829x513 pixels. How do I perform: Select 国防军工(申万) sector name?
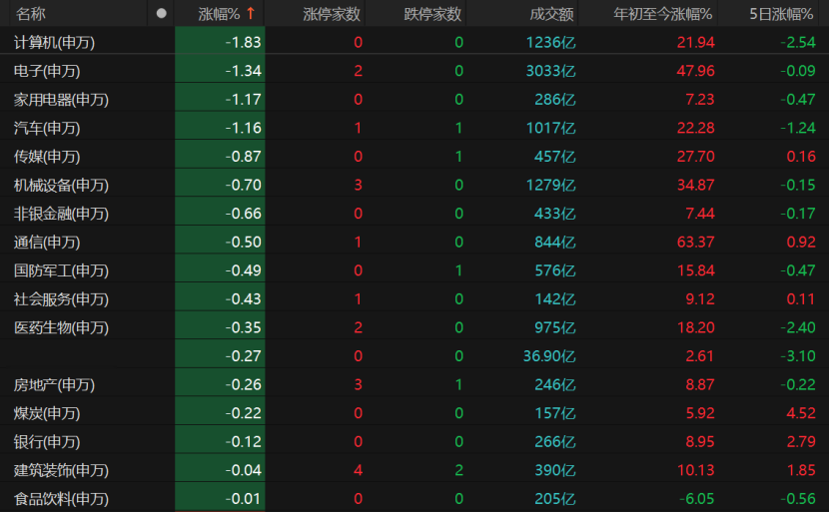[x=61, y=270]
